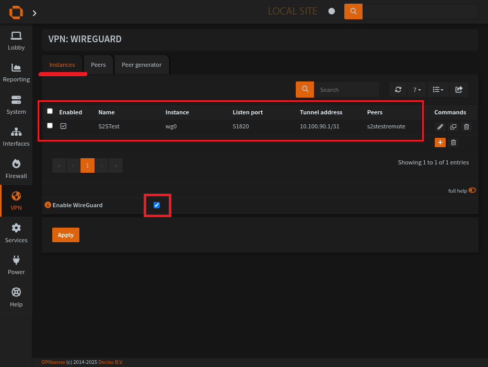
Task: Click the 51820 listen port cell
Action: tap(240, 126)
